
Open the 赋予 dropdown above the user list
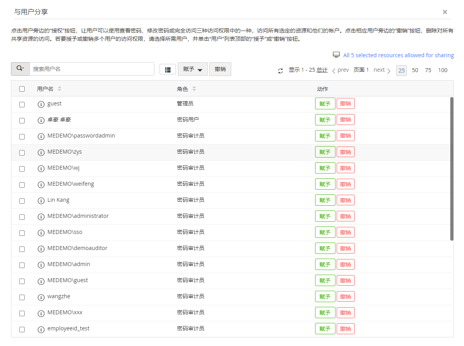tap(192, 69)
